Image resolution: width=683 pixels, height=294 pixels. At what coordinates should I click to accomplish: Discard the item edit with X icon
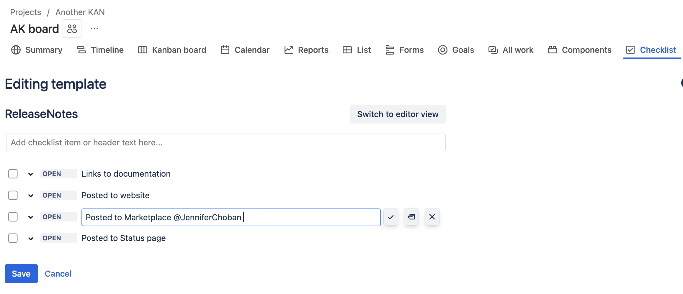(432, 217)
